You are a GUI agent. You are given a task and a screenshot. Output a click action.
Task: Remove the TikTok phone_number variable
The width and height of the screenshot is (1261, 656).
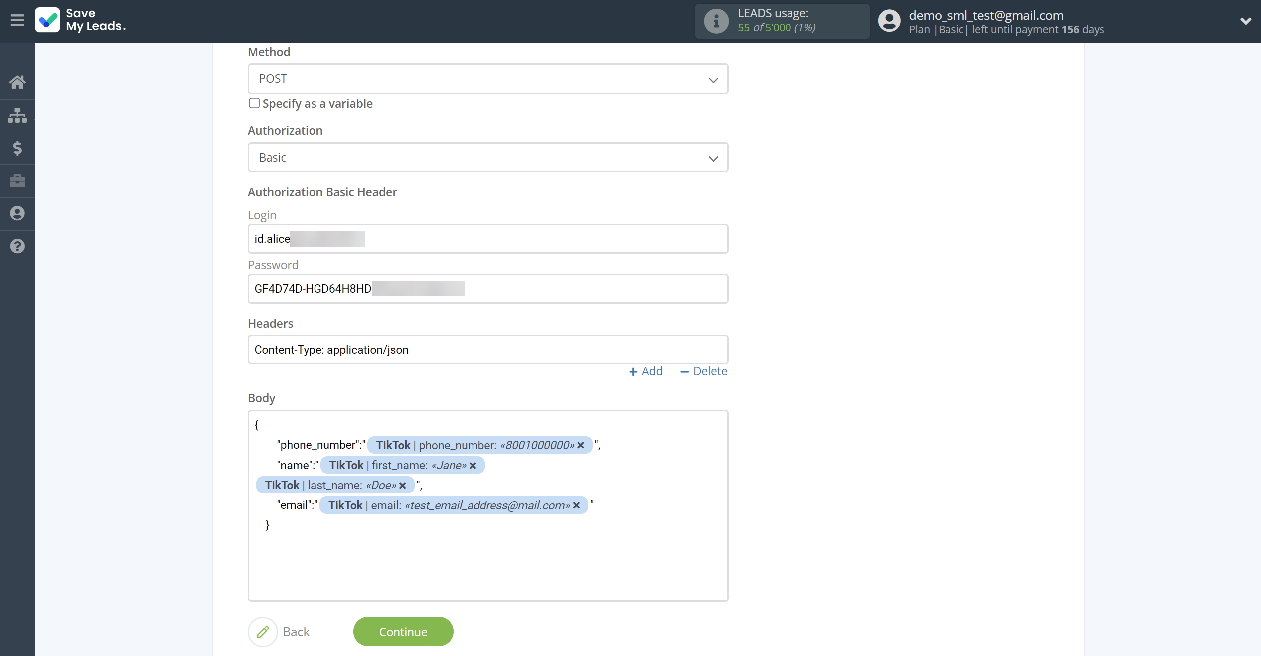(581, 445)
